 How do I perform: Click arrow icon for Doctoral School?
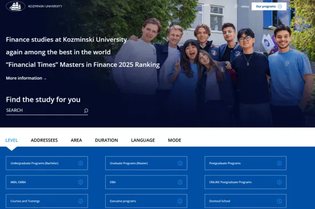279,201
